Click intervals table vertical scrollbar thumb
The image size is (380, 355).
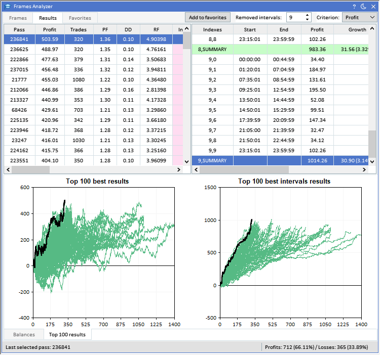372,144
